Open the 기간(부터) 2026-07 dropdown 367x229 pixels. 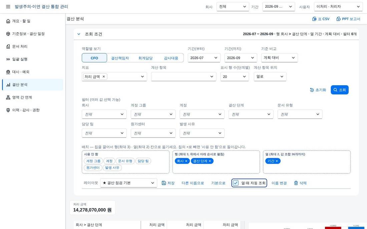coord(204,58)
